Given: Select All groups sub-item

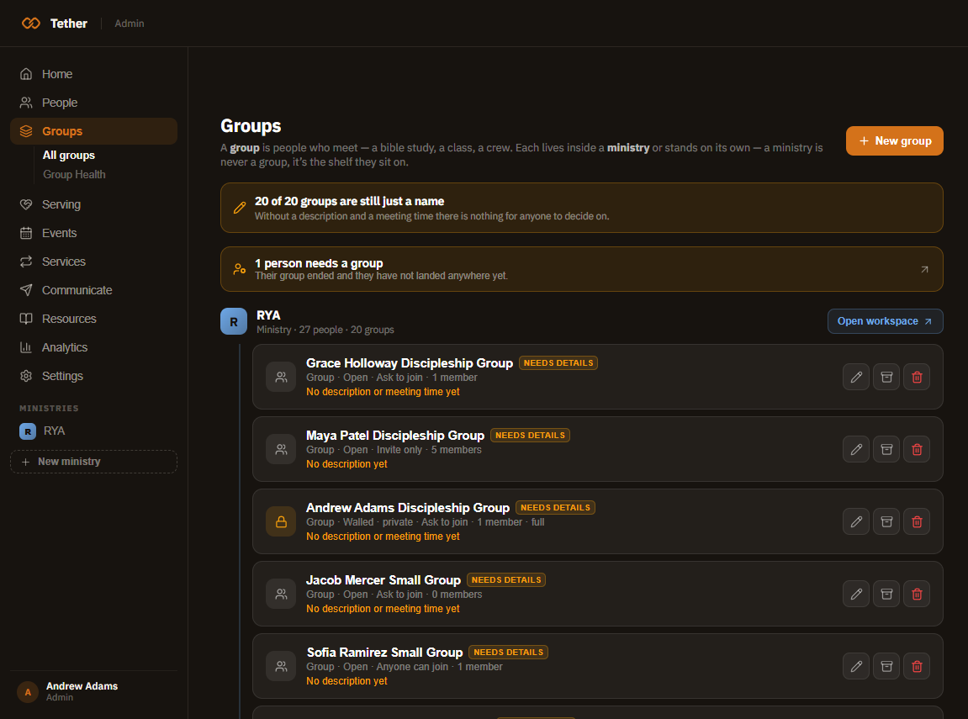Looking at the screenshot, I should click(68, 155).
